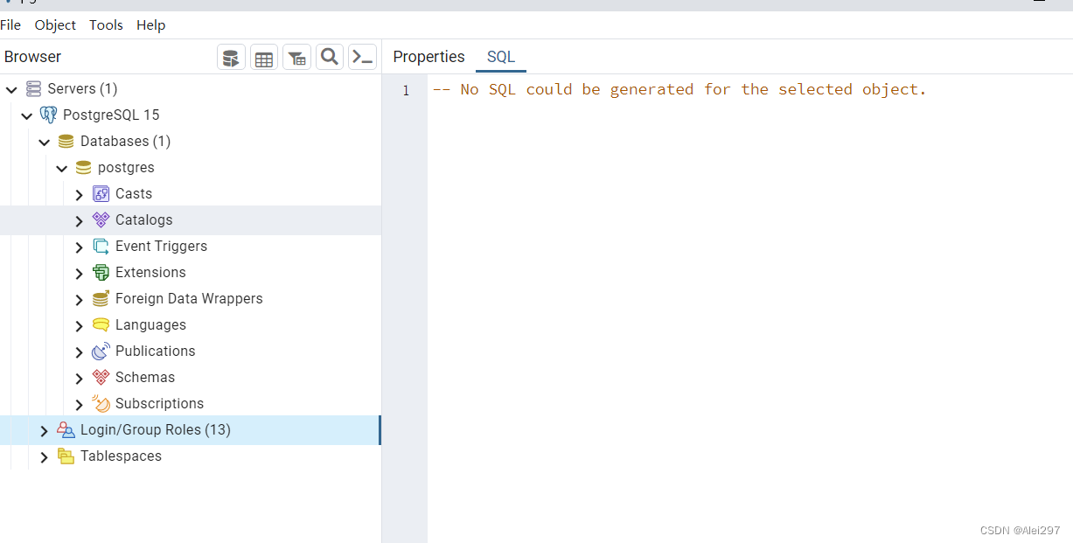Select the 'Publications' row text
The width and height of the screenshot is (1073, 543).
click(156, 352)
